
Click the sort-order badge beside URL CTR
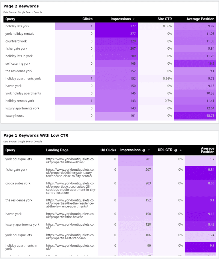pyautogui.click(x=176, y=150)
